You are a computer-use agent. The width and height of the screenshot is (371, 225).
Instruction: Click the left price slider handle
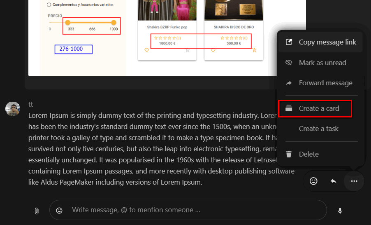point(68,23)
